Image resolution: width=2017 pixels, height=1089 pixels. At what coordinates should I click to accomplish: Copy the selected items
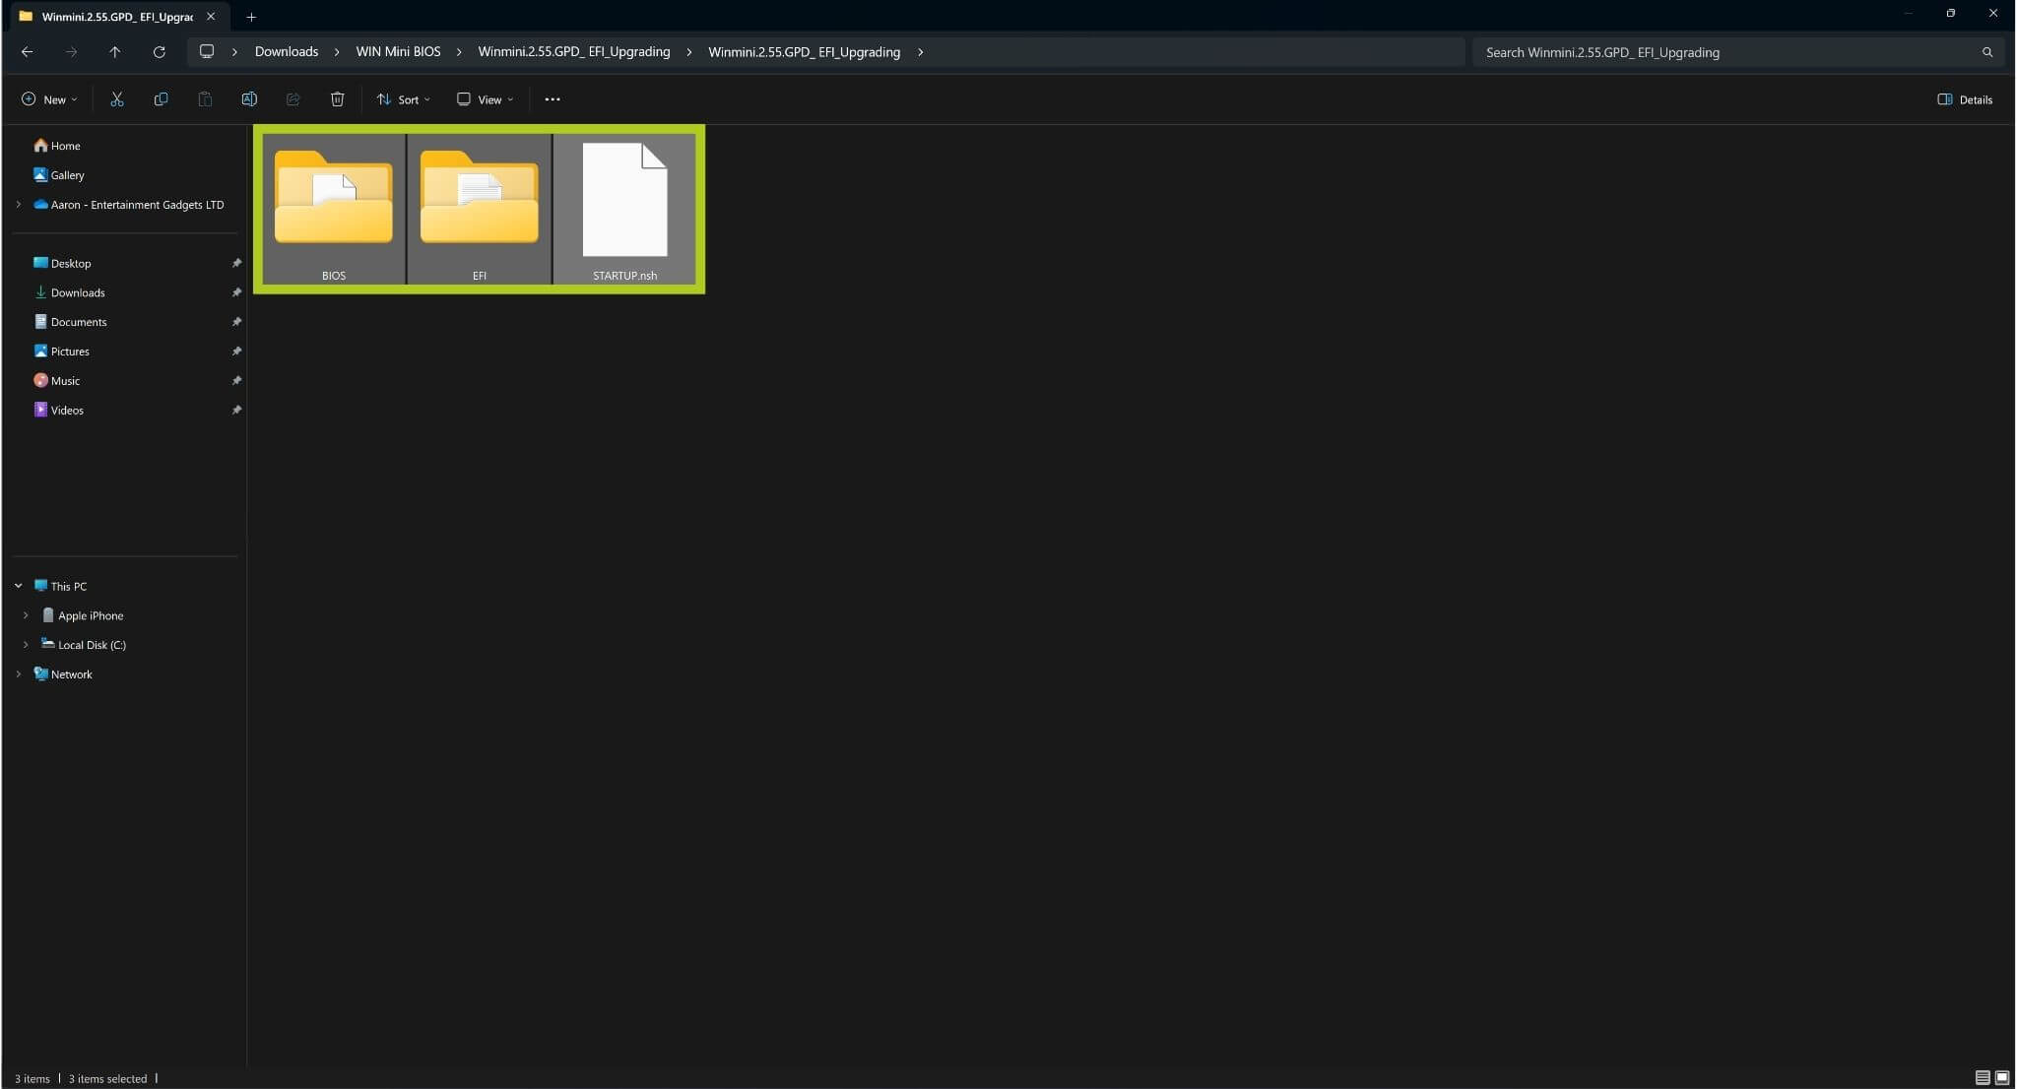click(x=161, y=98)
